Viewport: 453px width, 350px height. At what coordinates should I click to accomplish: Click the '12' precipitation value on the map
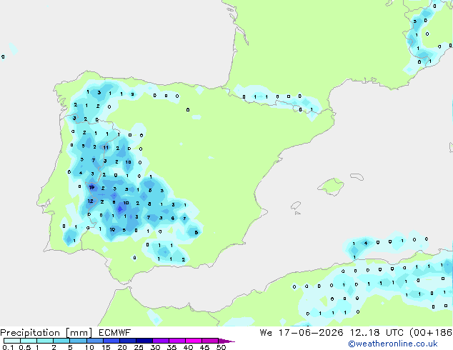point(91,201)
